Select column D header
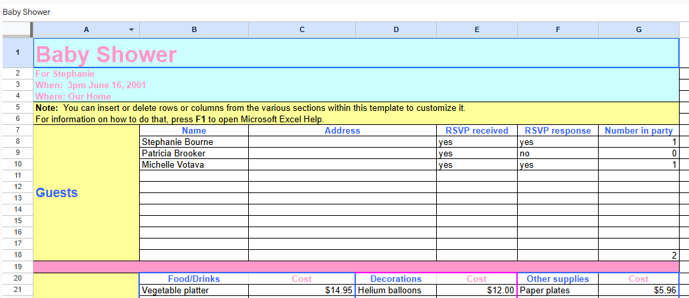 (396, 29)
